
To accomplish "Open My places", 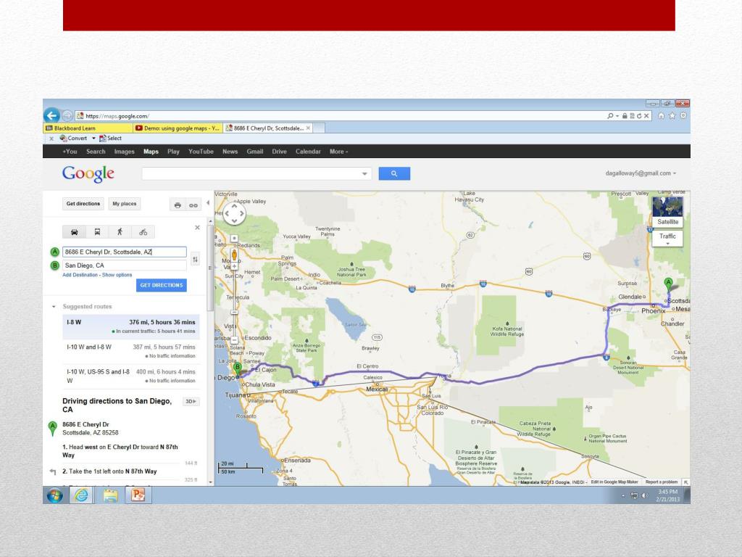I will (x=125, y=204).
